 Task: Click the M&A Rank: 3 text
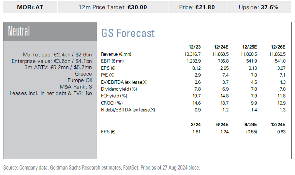click(73, 87)
